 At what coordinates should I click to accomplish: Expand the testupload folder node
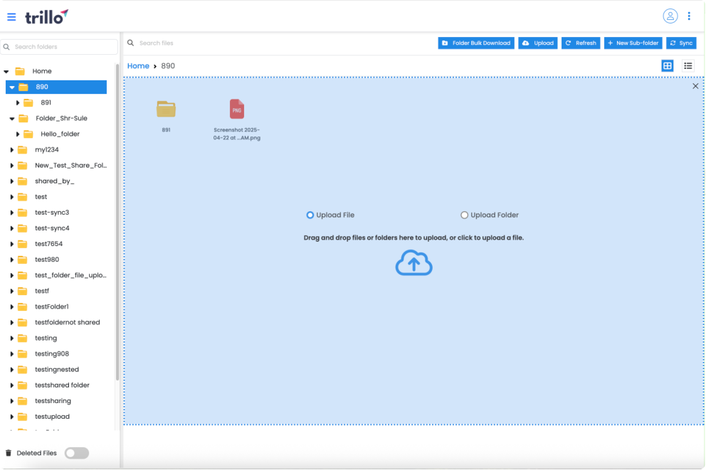(x=11, y=417)
